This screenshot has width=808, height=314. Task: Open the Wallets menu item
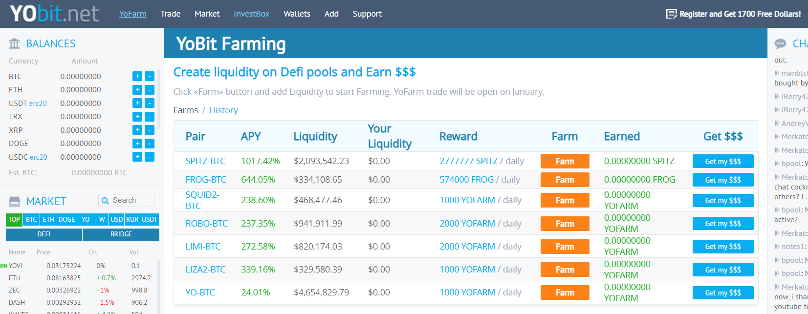tap(297, 14)
